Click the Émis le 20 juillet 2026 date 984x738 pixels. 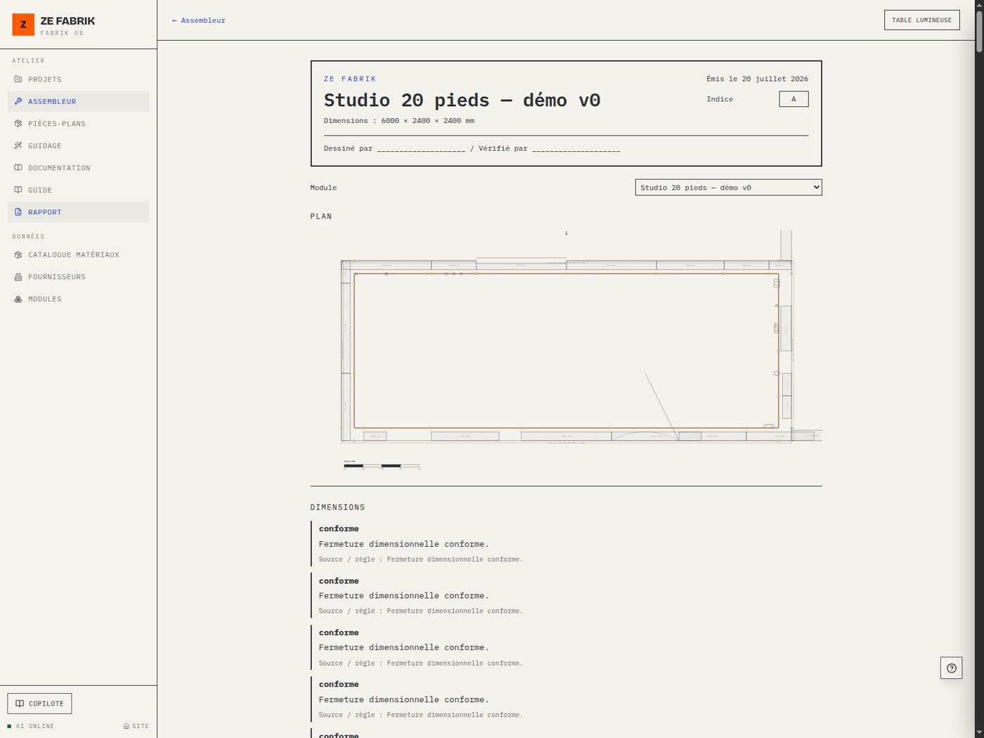(x=757, y=79)
